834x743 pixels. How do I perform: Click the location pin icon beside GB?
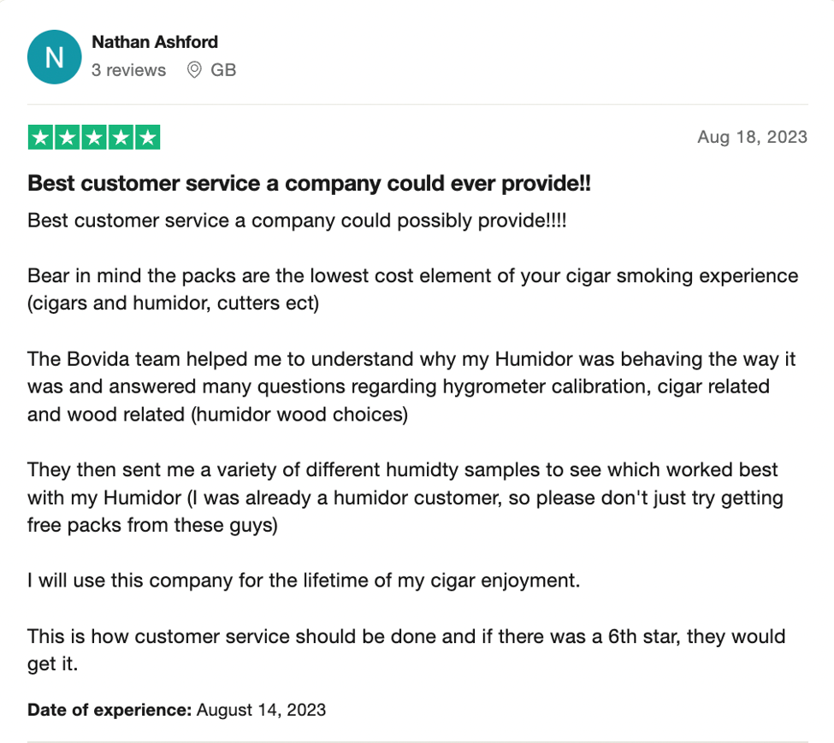[194, 69]
